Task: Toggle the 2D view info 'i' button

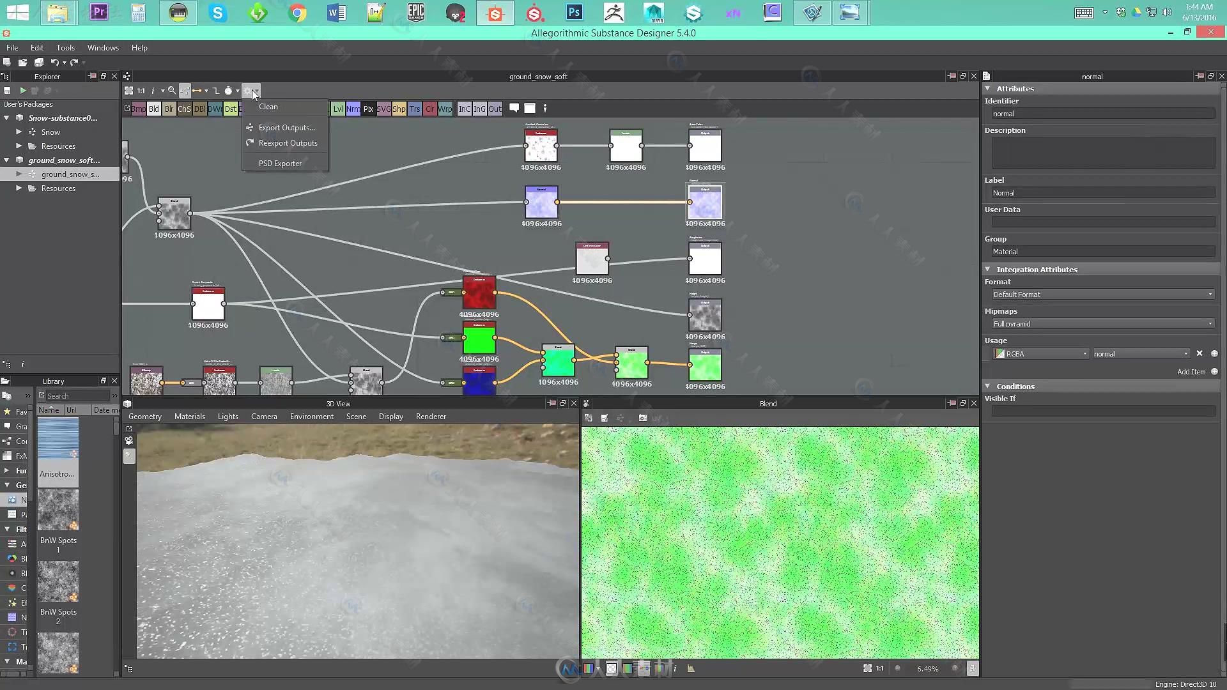Action: click(x=675, y=668)
